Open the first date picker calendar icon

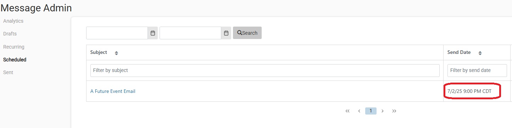point(153,33)
